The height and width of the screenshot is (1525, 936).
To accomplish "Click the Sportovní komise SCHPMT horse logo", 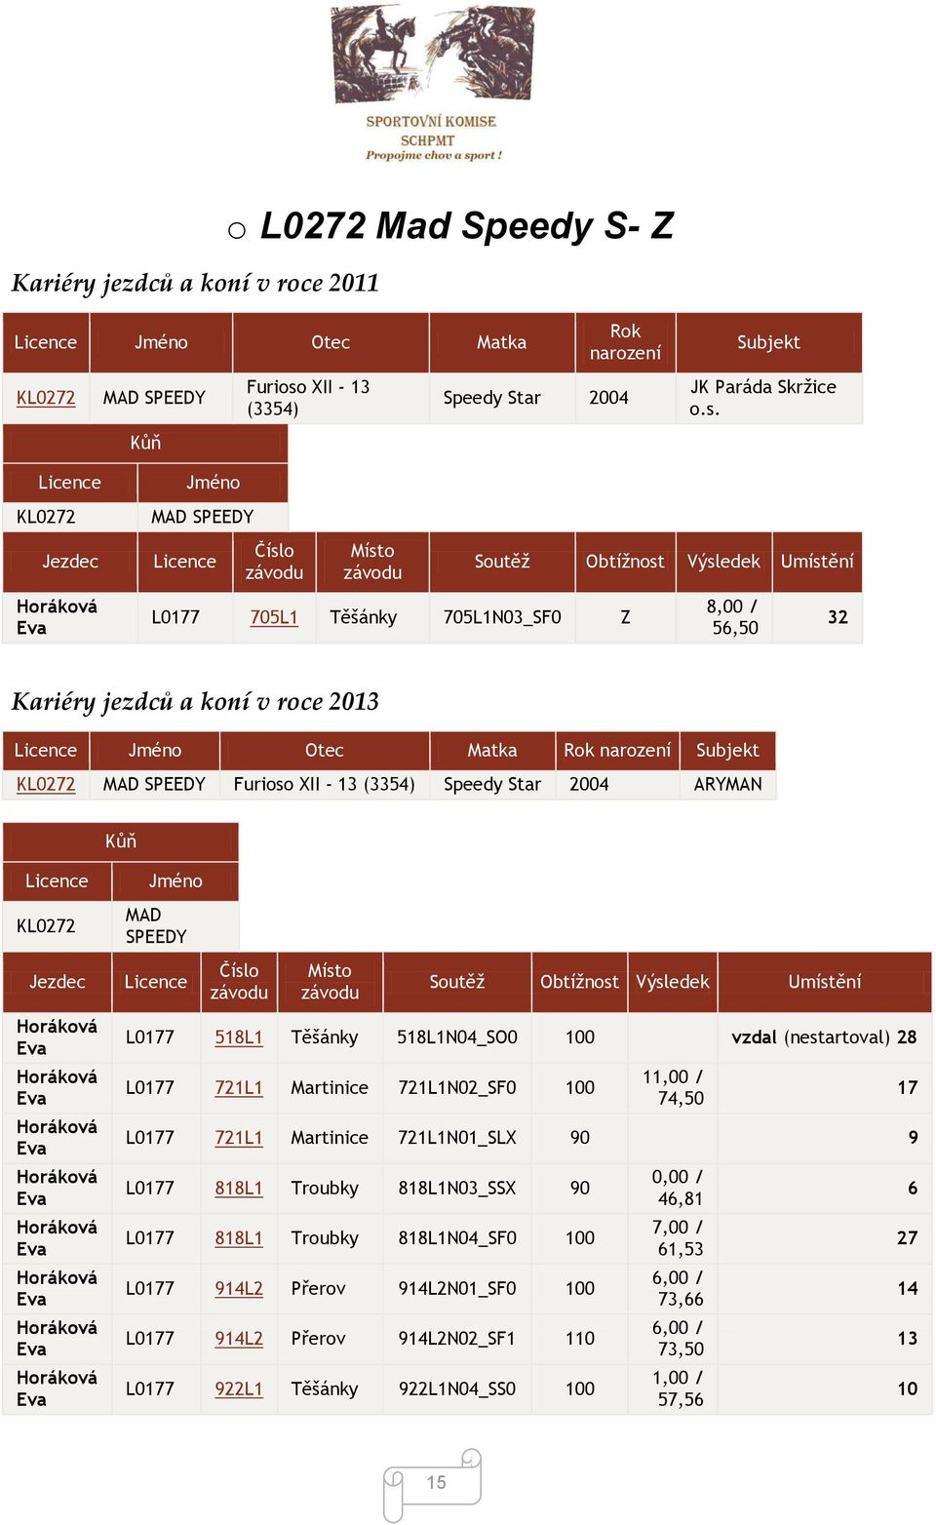I will (x=433, y=84).
